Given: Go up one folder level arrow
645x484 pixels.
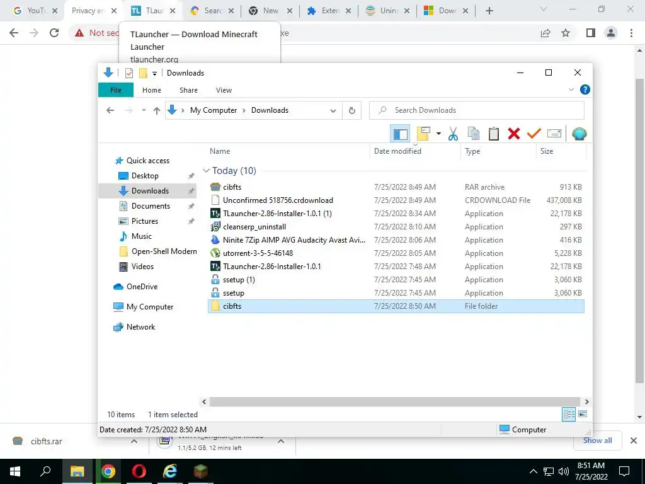Looking at the screenshot, I should click(x=157, y=110).
